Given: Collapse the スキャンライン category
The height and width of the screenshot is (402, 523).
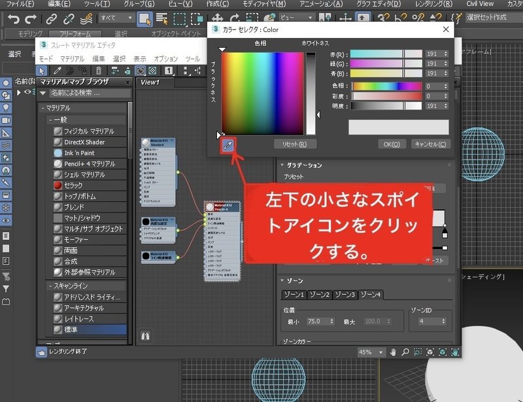Looking at the screenshot, I should coord(50,286).
